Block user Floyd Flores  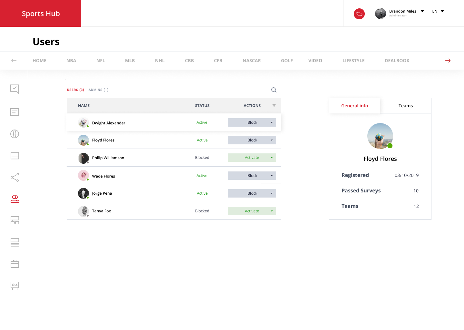[x=252, y=140]
